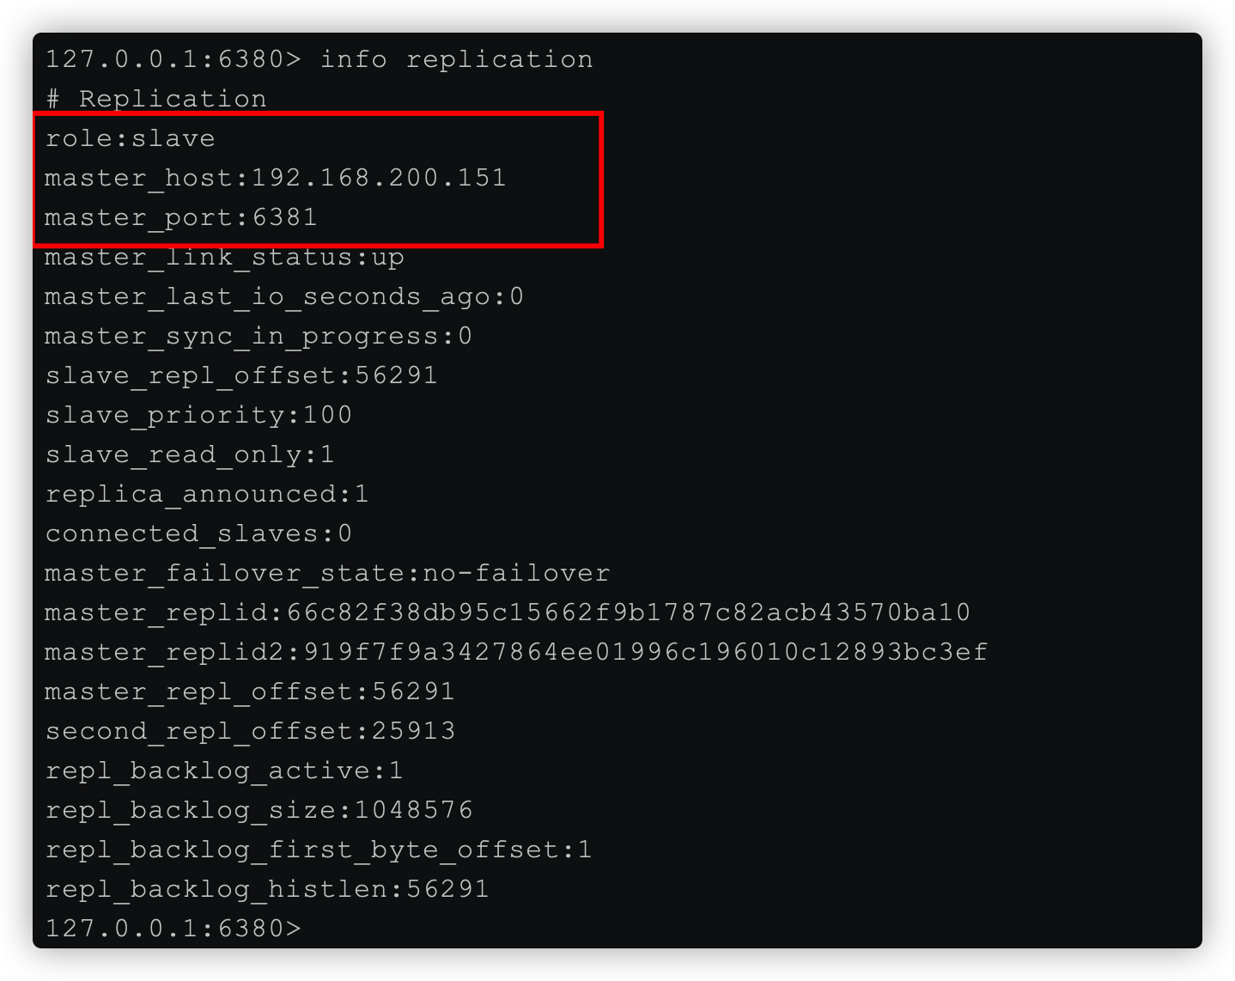Click the '# Replication' header line
The width and height of the screenshot is (1235, 981).
click(156, 99)
